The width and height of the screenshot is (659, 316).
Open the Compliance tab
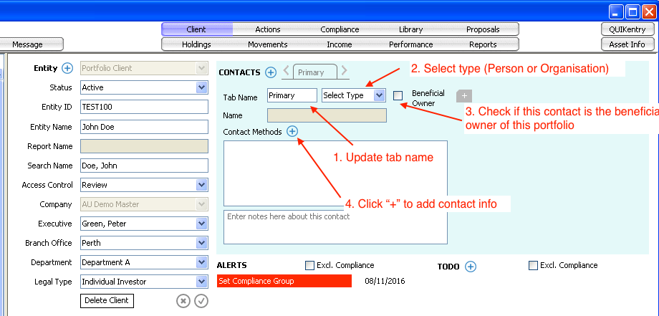tap(340, 29)
